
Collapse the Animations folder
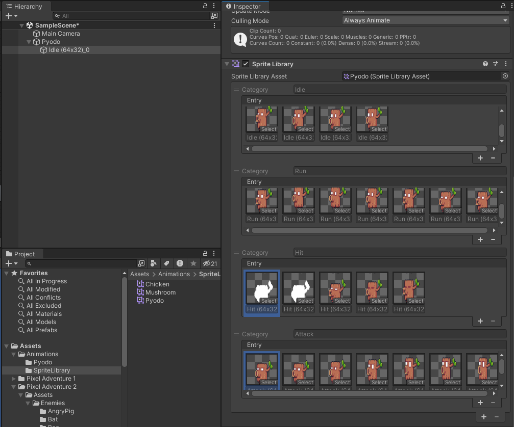coord(13,354)
